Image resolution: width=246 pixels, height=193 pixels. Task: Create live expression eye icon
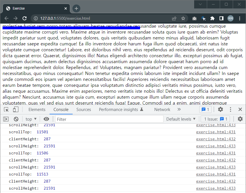point(46,119)
